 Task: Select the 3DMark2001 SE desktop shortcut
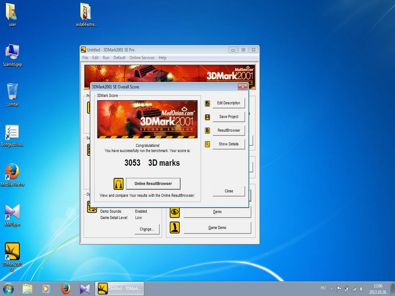12,257
